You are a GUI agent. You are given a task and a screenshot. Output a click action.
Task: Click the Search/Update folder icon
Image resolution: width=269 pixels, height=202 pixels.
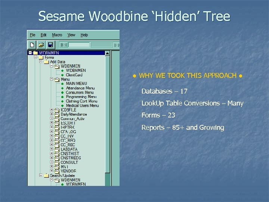[46, 175]
